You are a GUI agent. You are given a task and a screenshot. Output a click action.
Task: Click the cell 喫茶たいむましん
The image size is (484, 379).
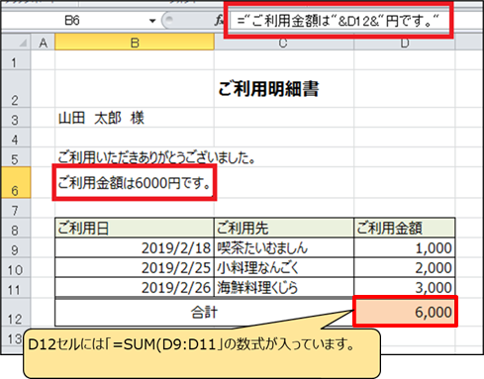click(x=284, y=247)
